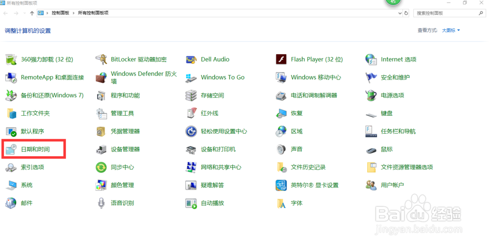Open 默认程序 icon
Viewport: 489px width, 246px height.
click(x=11, y=131)
